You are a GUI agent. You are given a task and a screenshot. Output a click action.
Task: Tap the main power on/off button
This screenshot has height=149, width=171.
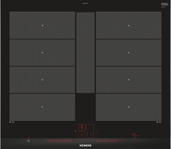coord(29,141)
